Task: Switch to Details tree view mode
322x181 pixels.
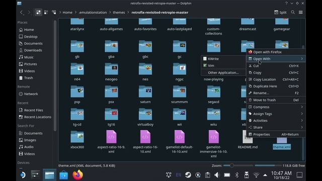Action: 54,12
